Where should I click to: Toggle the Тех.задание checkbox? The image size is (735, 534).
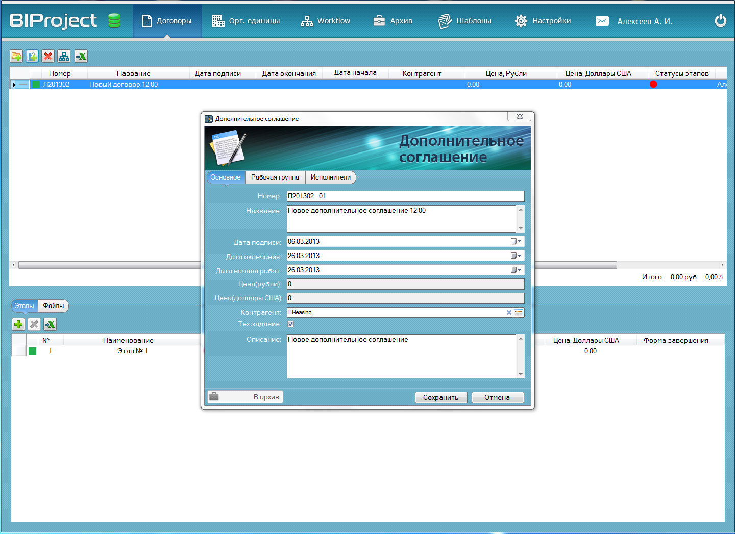[x=290, y=324]
